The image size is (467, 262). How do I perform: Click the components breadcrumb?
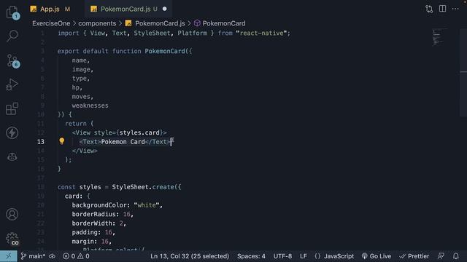[97, 23]
